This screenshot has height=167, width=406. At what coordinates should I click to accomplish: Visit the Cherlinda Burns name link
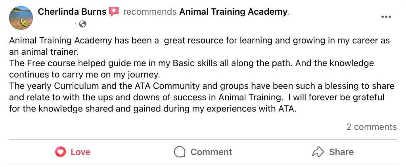point(72,12)
